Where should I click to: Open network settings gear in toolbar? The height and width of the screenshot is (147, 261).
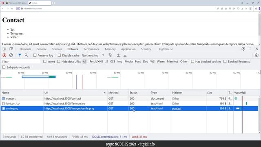(x=257, y=55)
